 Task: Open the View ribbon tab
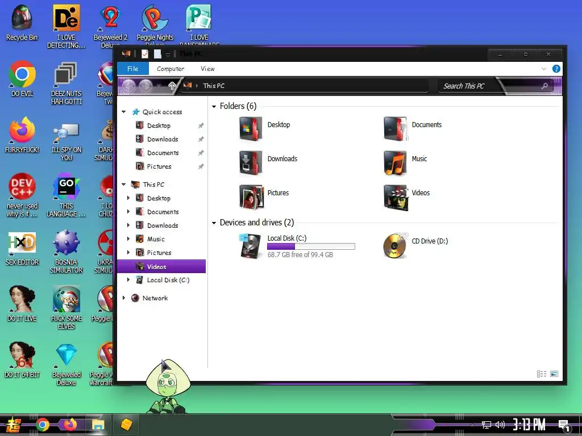207,69
